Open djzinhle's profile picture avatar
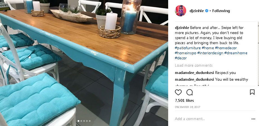 tap(181, 11)
